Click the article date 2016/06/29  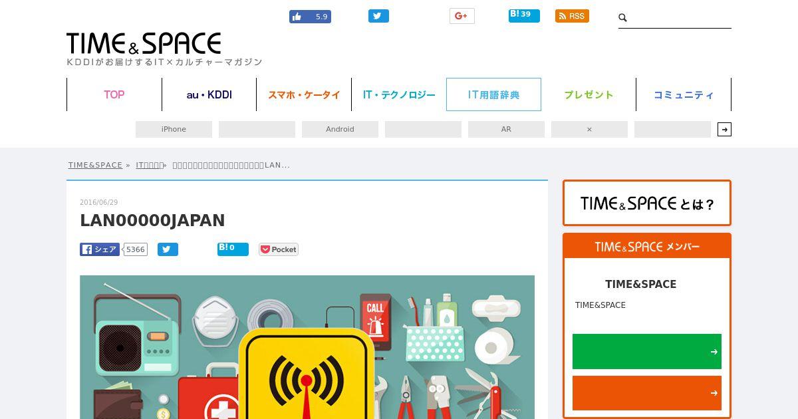click(x=98, y=202)
